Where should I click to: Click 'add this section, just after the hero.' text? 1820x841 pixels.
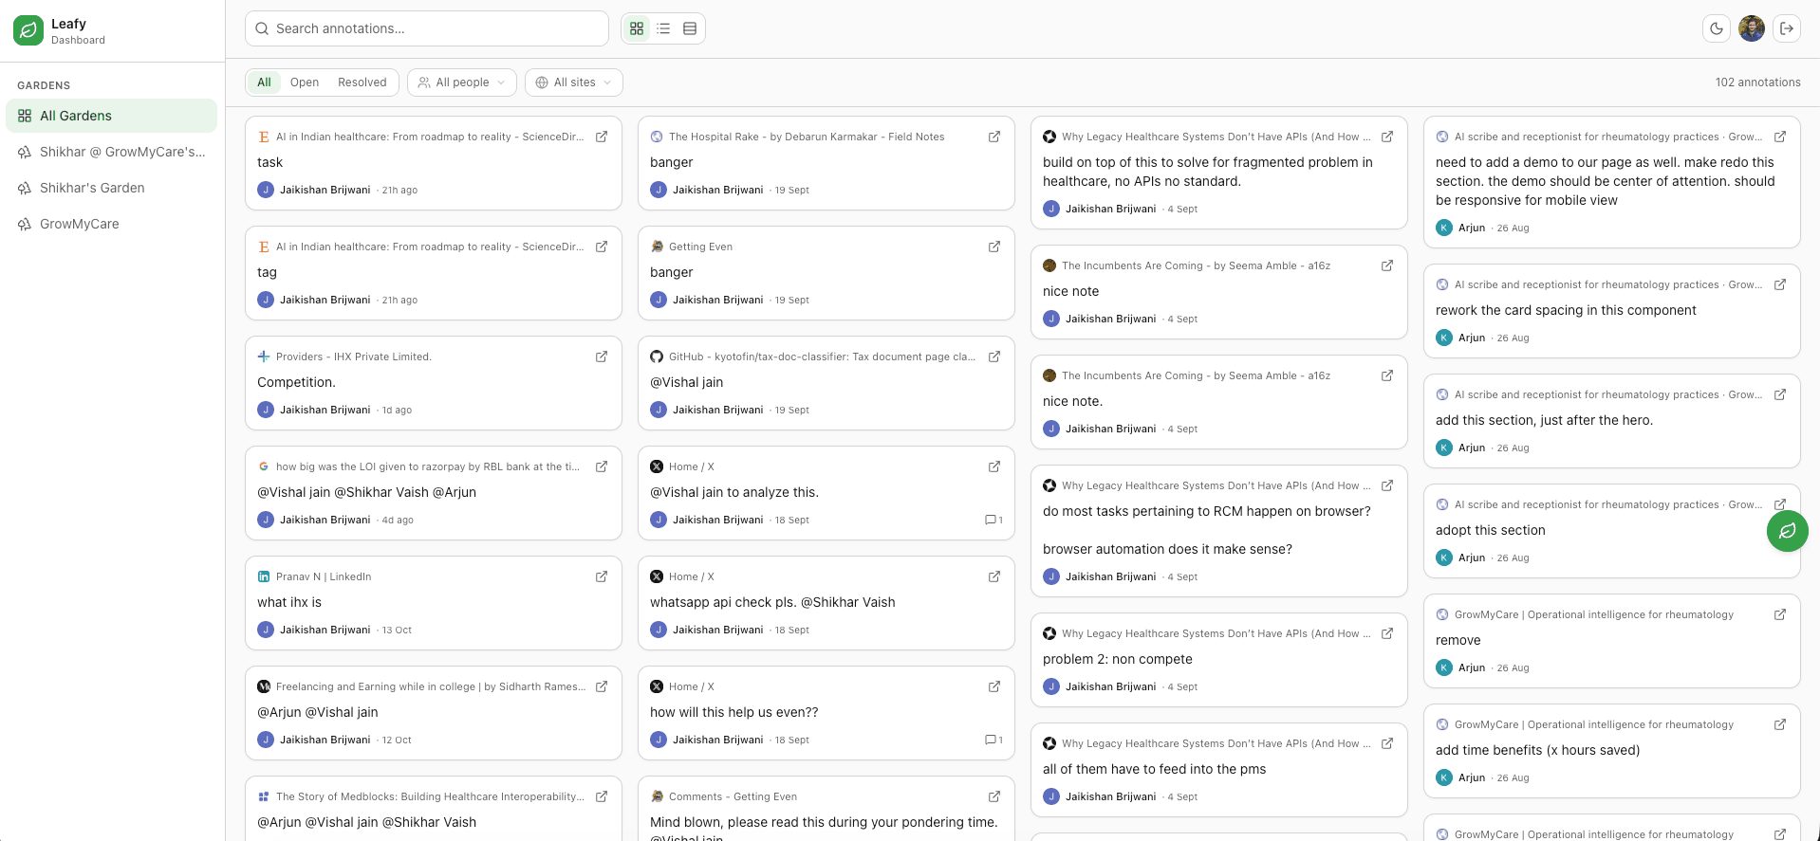click(x=1544, y=420)
